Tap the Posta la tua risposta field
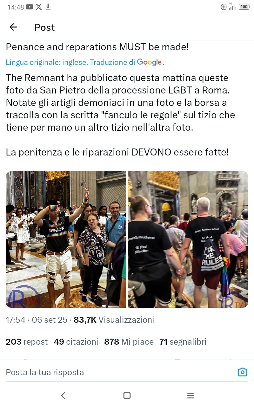 pos(121,372)
